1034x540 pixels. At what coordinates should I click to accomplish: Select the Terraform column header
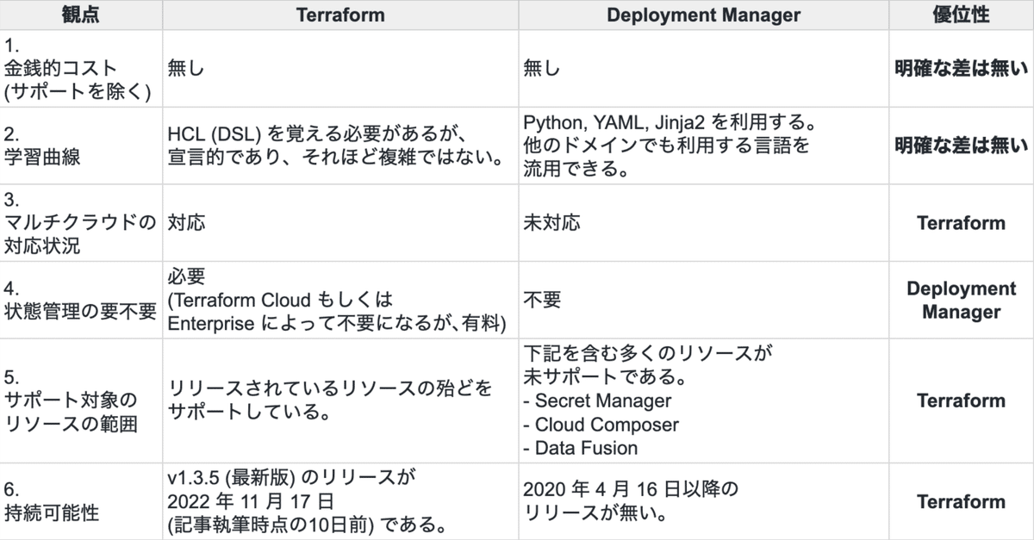click(340, 16)
